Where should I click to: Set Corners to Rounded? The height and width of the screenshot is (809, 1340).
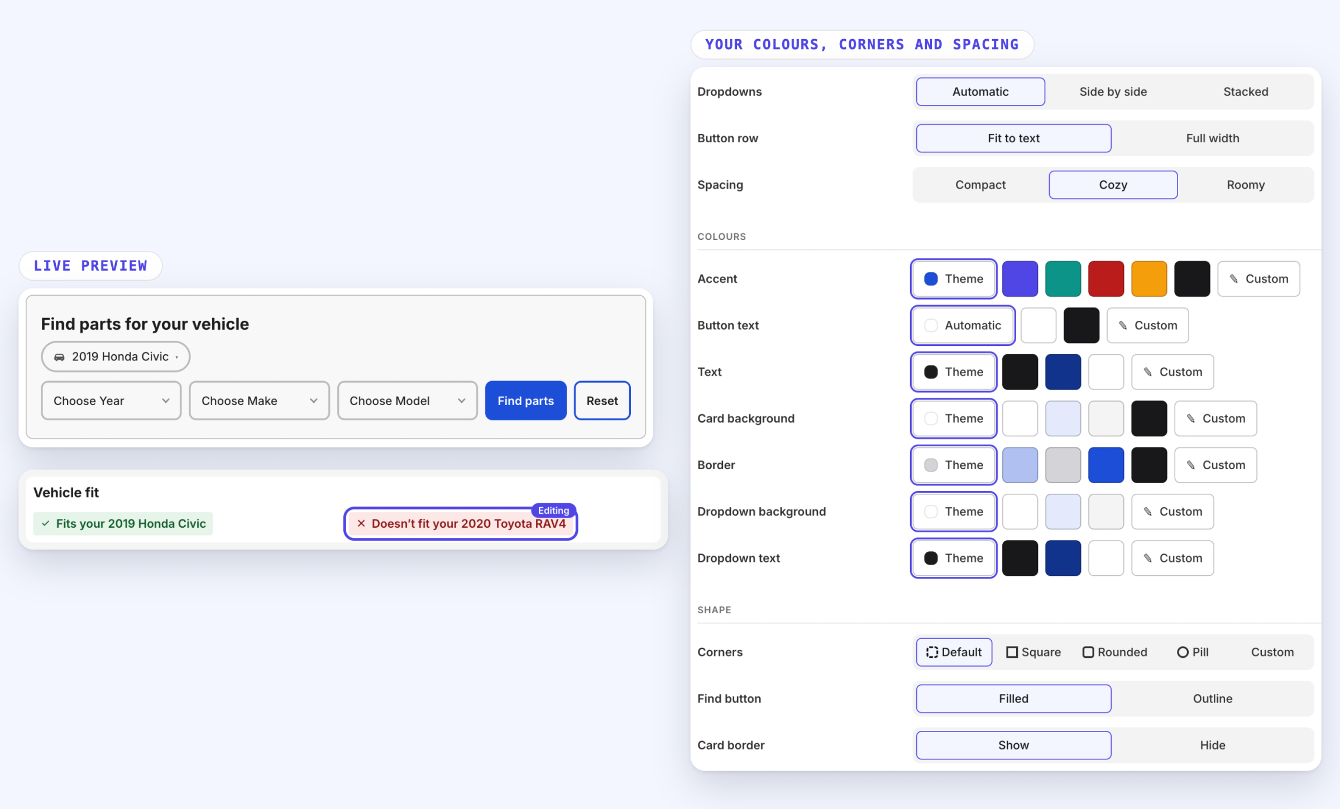1114,652
